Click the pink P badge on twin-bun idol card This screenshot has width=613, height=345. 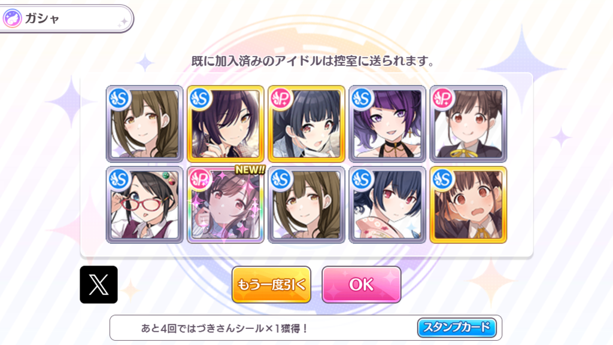443,98
